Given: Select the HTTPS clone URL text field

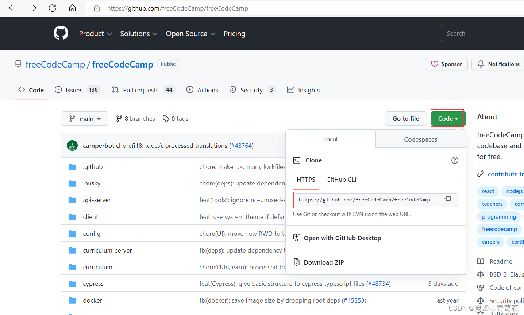Looking at the screenshot, I should point(366,200).
